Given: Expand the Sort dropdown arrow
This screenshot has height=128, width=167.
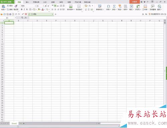Looking at the screenshot, I should pos(128,9).
